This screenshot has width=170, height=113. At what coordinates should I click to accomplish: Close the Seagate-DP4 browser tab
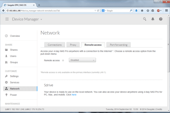click(34, 5)
